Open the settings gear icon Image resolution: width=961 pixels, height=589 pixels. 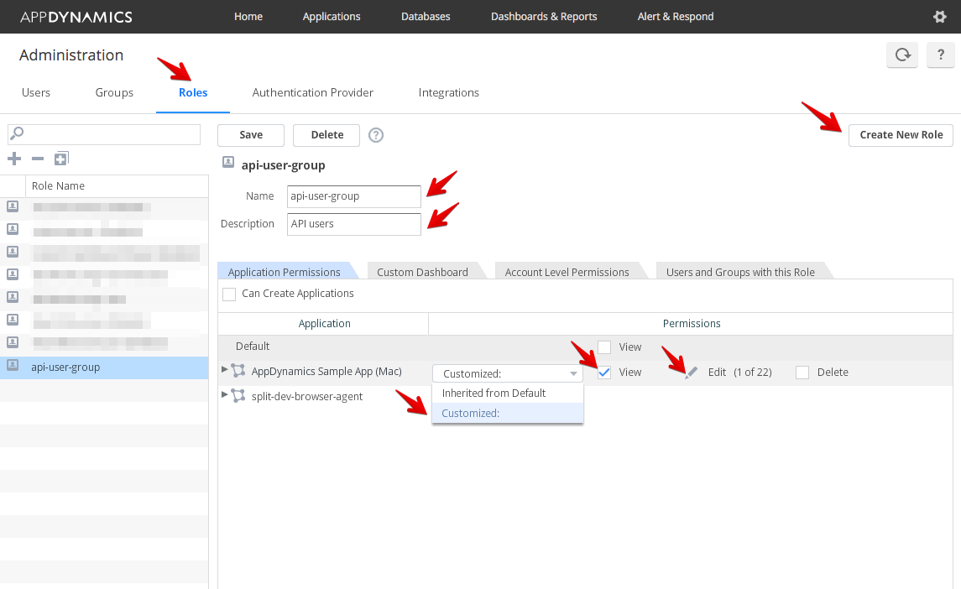point(940,17)
